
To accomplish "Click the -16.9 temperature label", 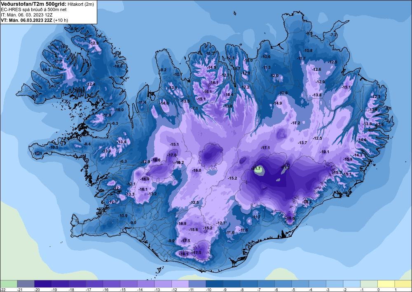I will pyautogui.click(x=145, y=179).
